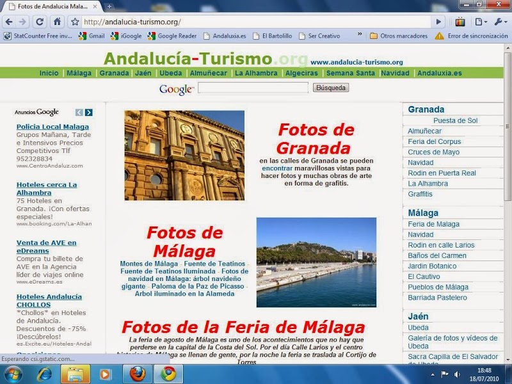Click the volume speaker tray icon
The image size is (512, 384).
457,374
